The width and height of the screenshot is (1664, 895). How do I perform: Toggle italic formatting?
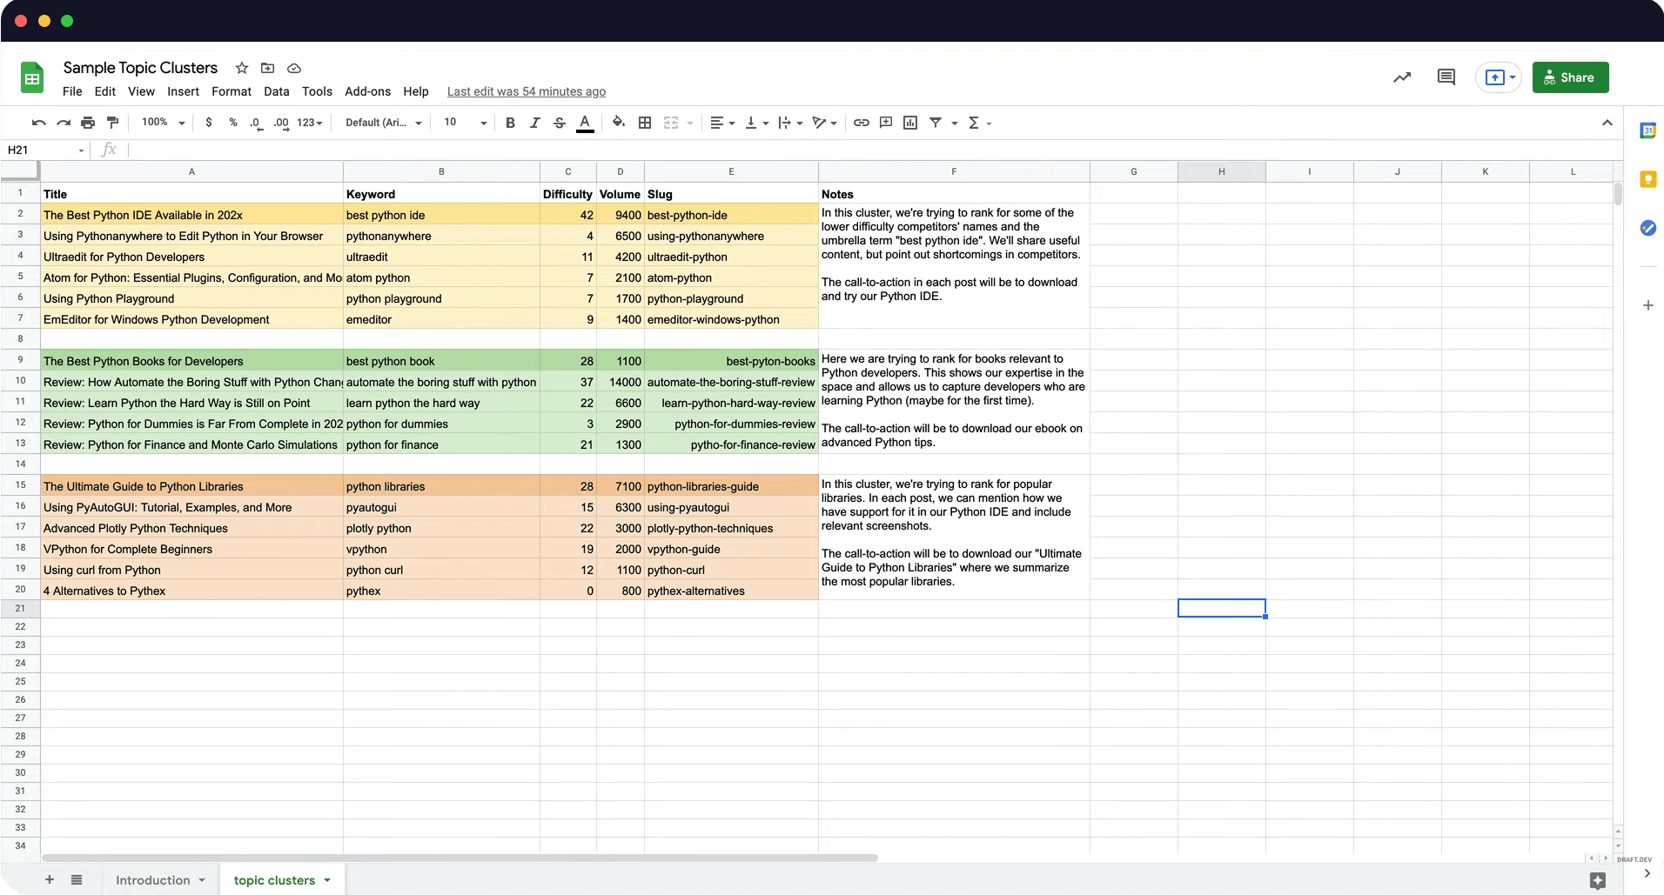(x=535, y=123)
